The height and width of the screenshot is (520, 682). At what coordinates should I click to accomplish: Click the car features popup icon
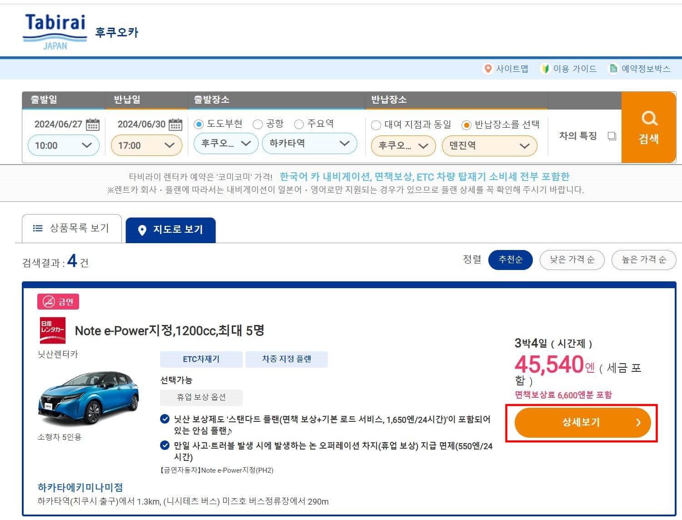click(x=612, y=136)
